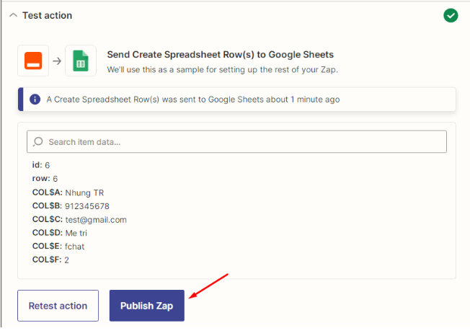Viewport: 470px width, 336px height.
Task: Focus the Search item data field
Action: pos(236,141)
